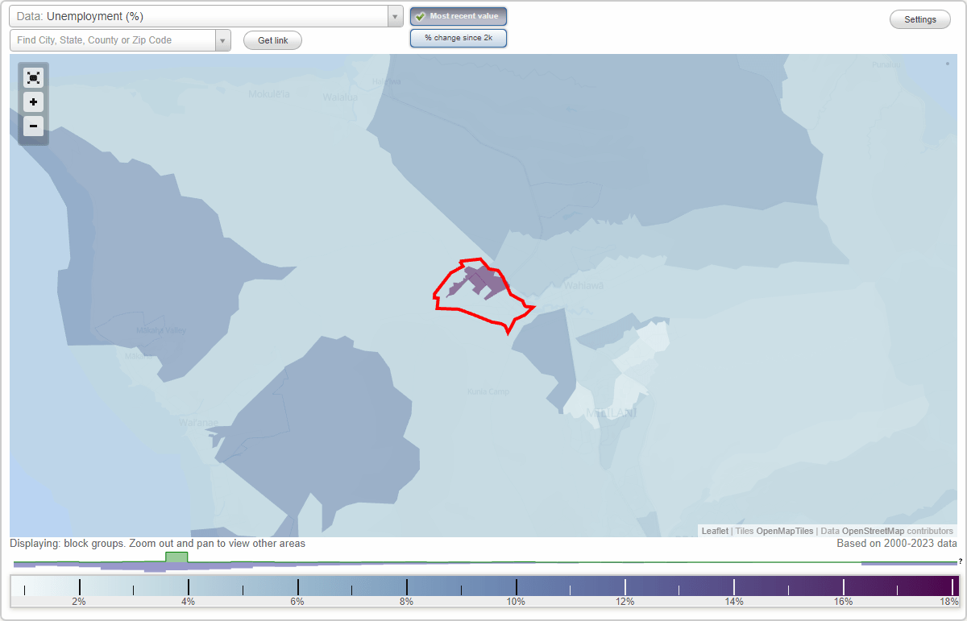Screen dimensions: 967x621
Task: Click the fullscreen map icon
Action: pos(33,77)
